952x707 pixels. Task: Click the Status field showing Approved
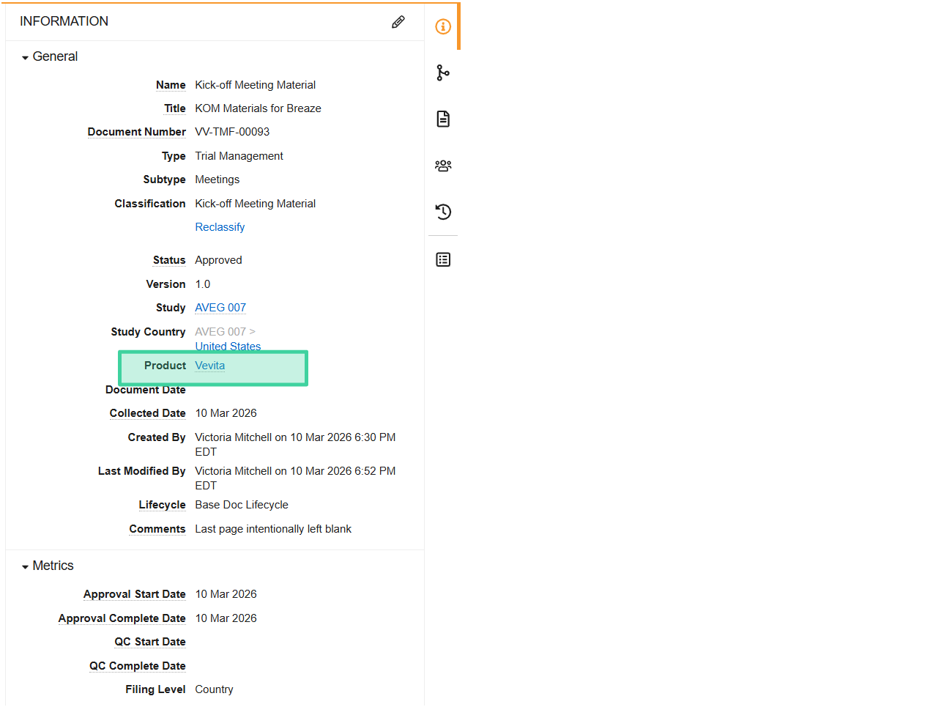pos(218,259)
